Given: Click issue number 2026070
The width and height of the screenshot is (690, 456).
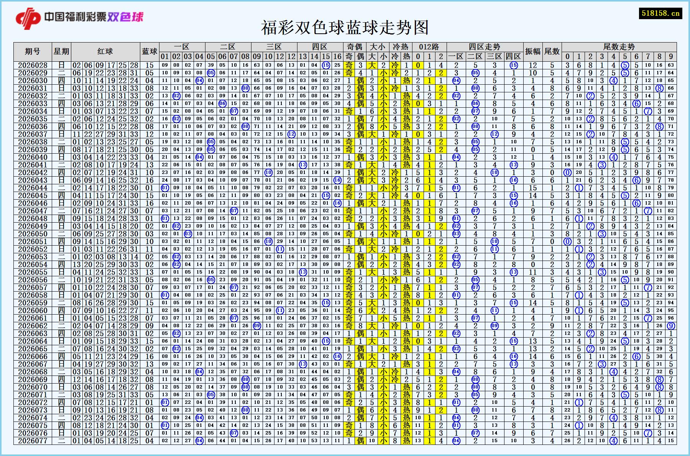Looking at the screenshot, I should pyautogui.click(x=33, y=387).
